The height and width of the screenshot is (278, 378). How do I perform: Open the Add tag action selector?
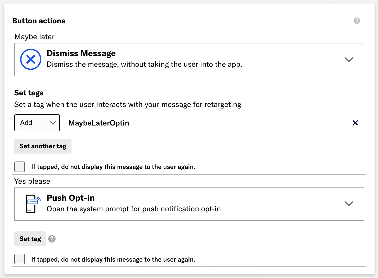[37, 123]
